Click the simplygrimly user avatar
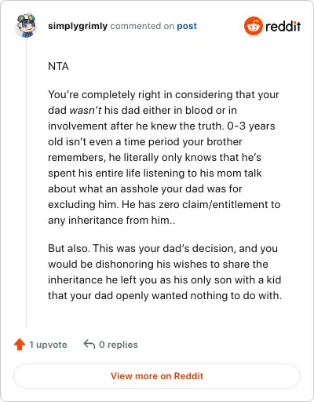This screenshot has height=402, width=314. click(x=26, y=25)
